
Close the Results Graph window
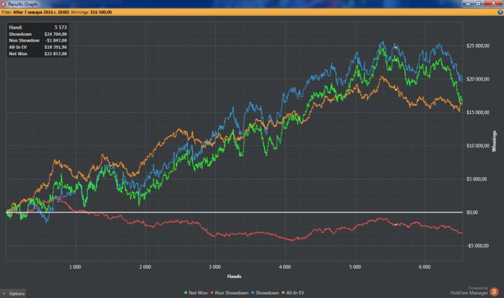[x=493, y=3]
